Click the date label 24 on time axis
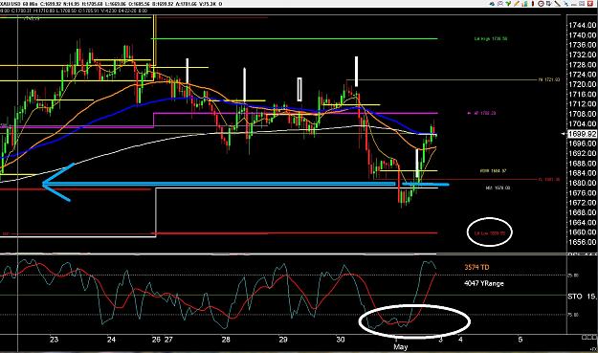The height and width of the screenshot is (353, 598). [111, 340]
